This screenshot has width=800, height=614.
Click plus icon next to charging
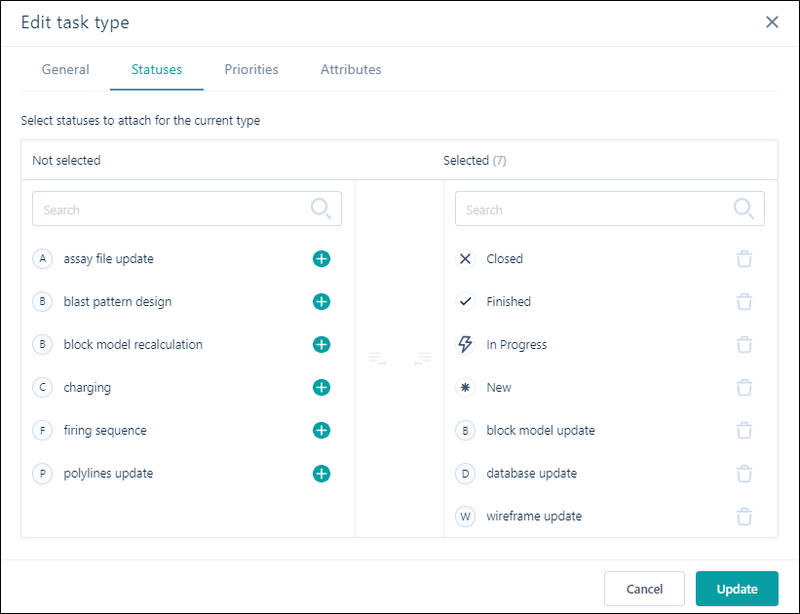click(x=322, y=387)
